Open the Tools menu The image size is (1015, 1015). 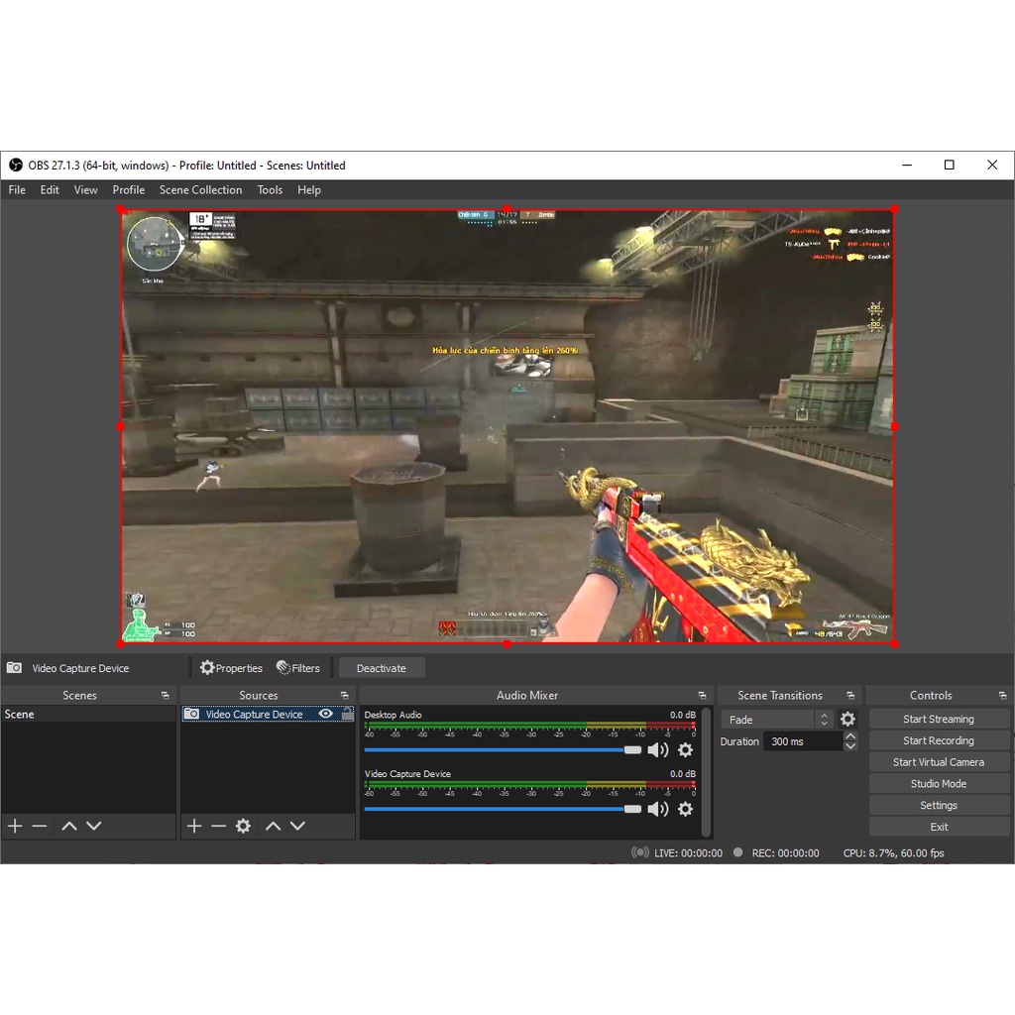click(270, 190)
